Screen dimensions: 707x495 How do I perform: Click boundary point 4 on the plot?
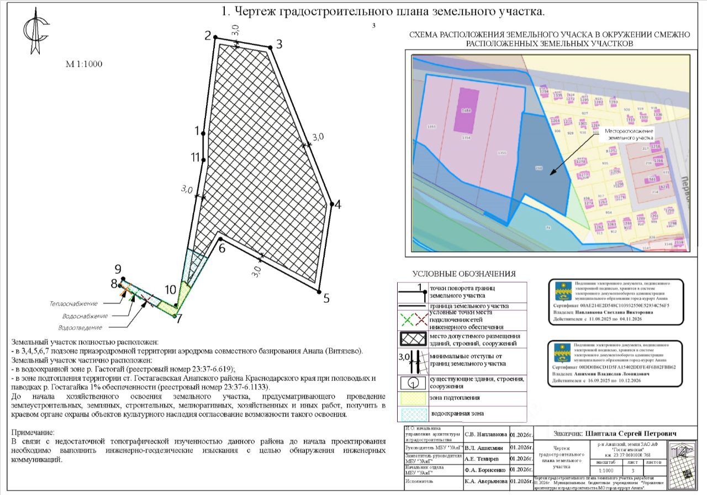(331, 204)
